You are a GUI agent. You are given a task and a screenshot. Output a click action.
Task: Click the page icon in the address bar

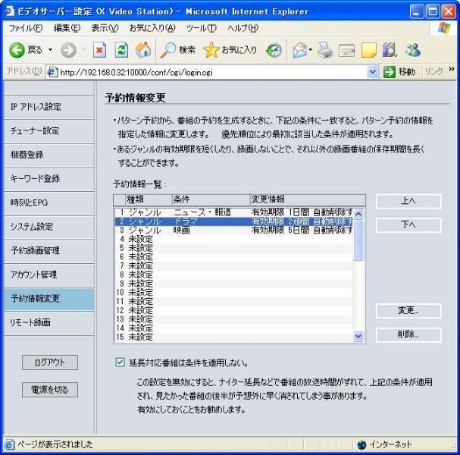tap(52, 72)
